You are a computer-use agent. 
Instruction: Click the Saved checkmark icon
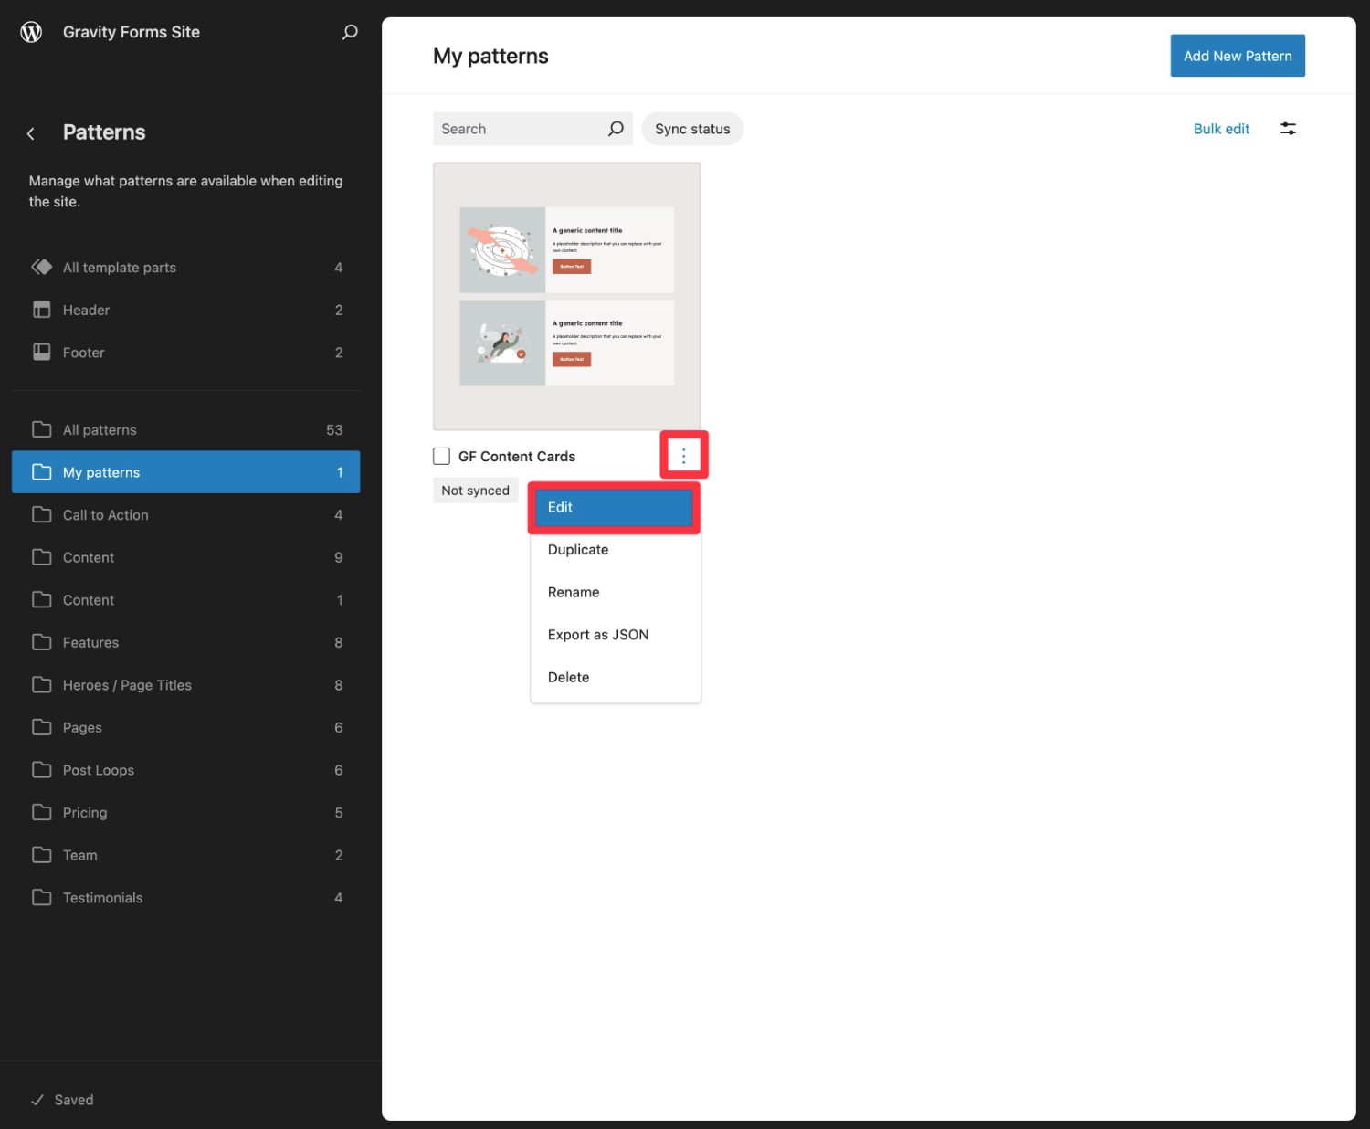tap(37, 1100)
